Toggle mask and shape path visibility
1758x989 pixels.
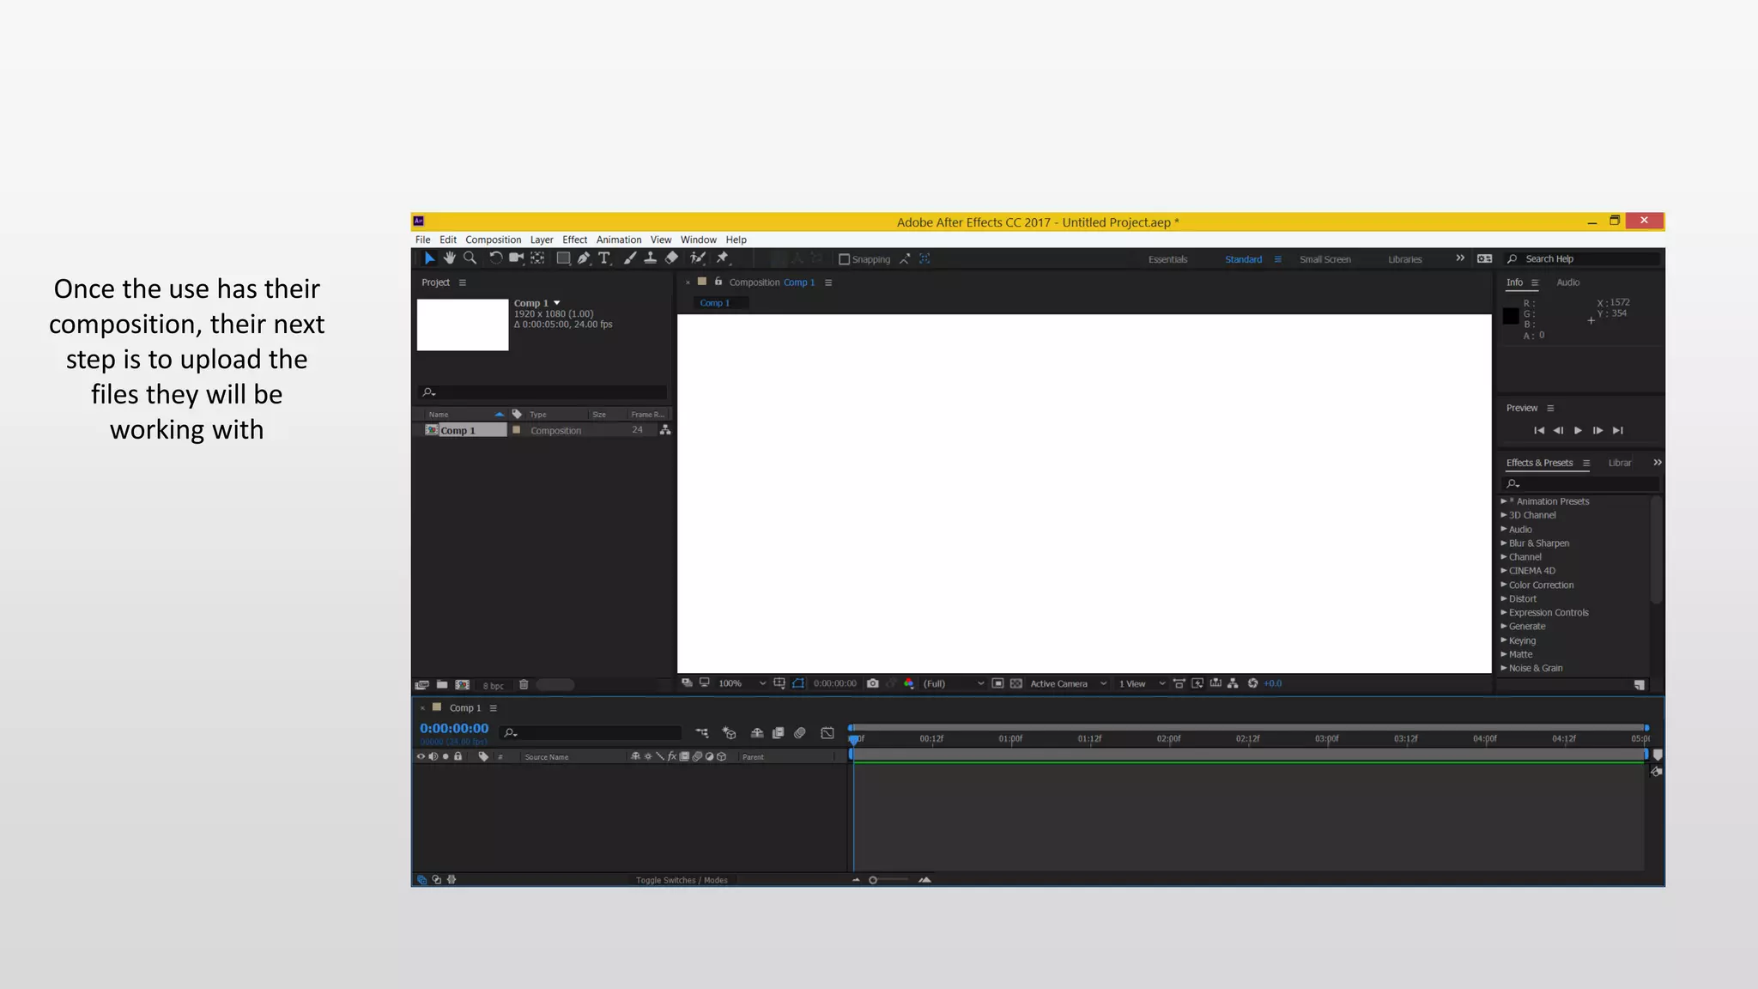798,683
